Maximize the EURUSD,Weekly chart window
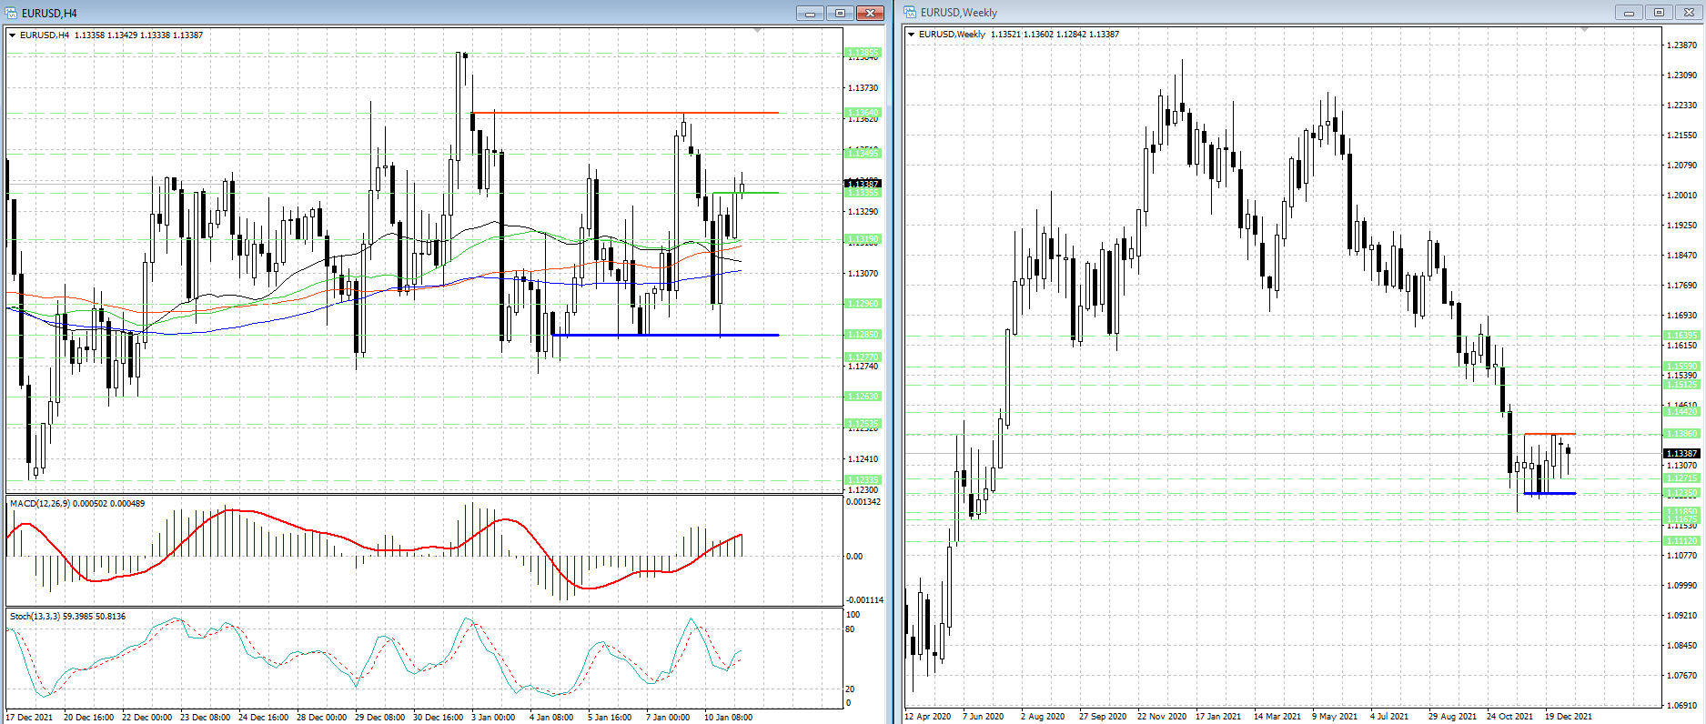Screen dimensions: 1706x724 (1659, 13)
